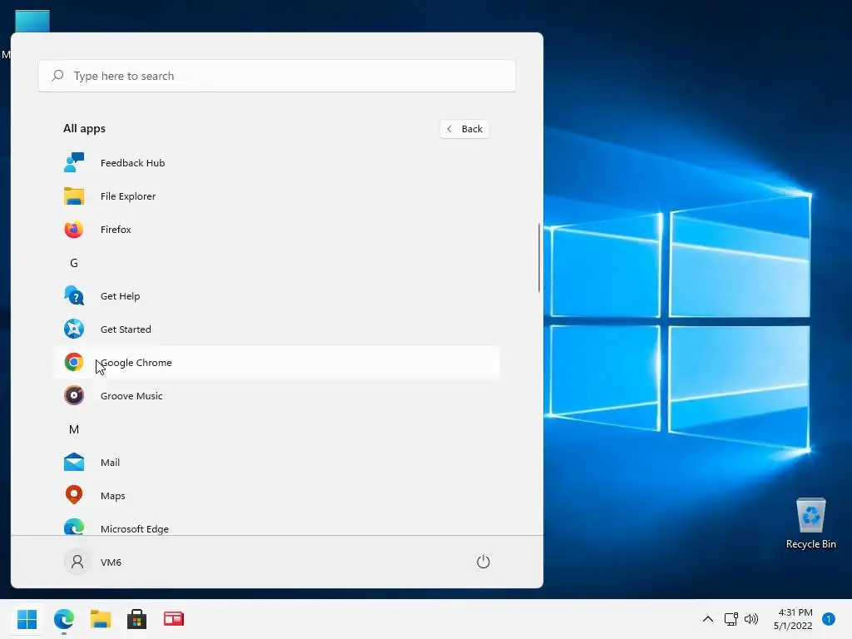Launch Google Chrome icon
This screenshot has width=852, height=639.
click(x=74, y=362)
